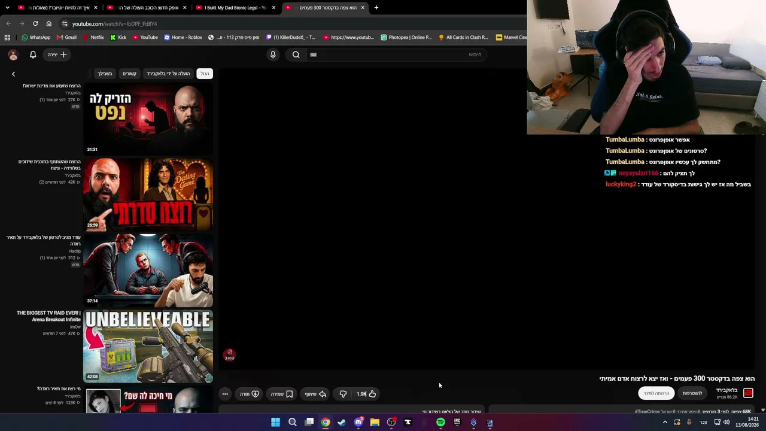Open Epic Games Launcher from the taskbar

coord(457,422)
